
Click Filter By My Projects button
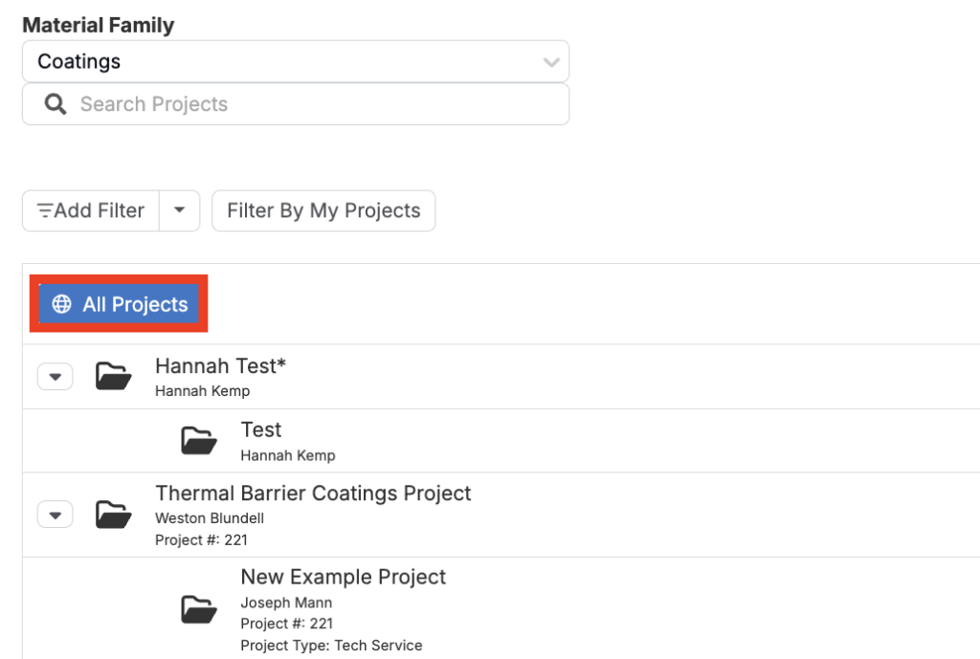pos(323,210)
